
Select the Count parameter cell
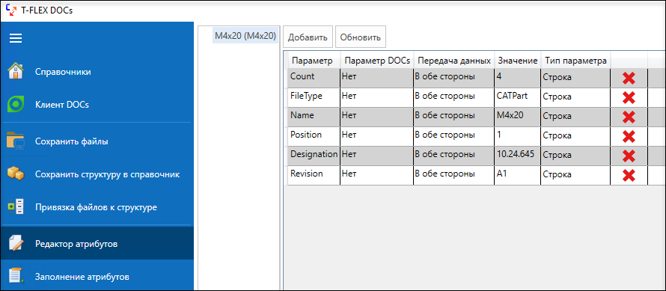[314, 78]
